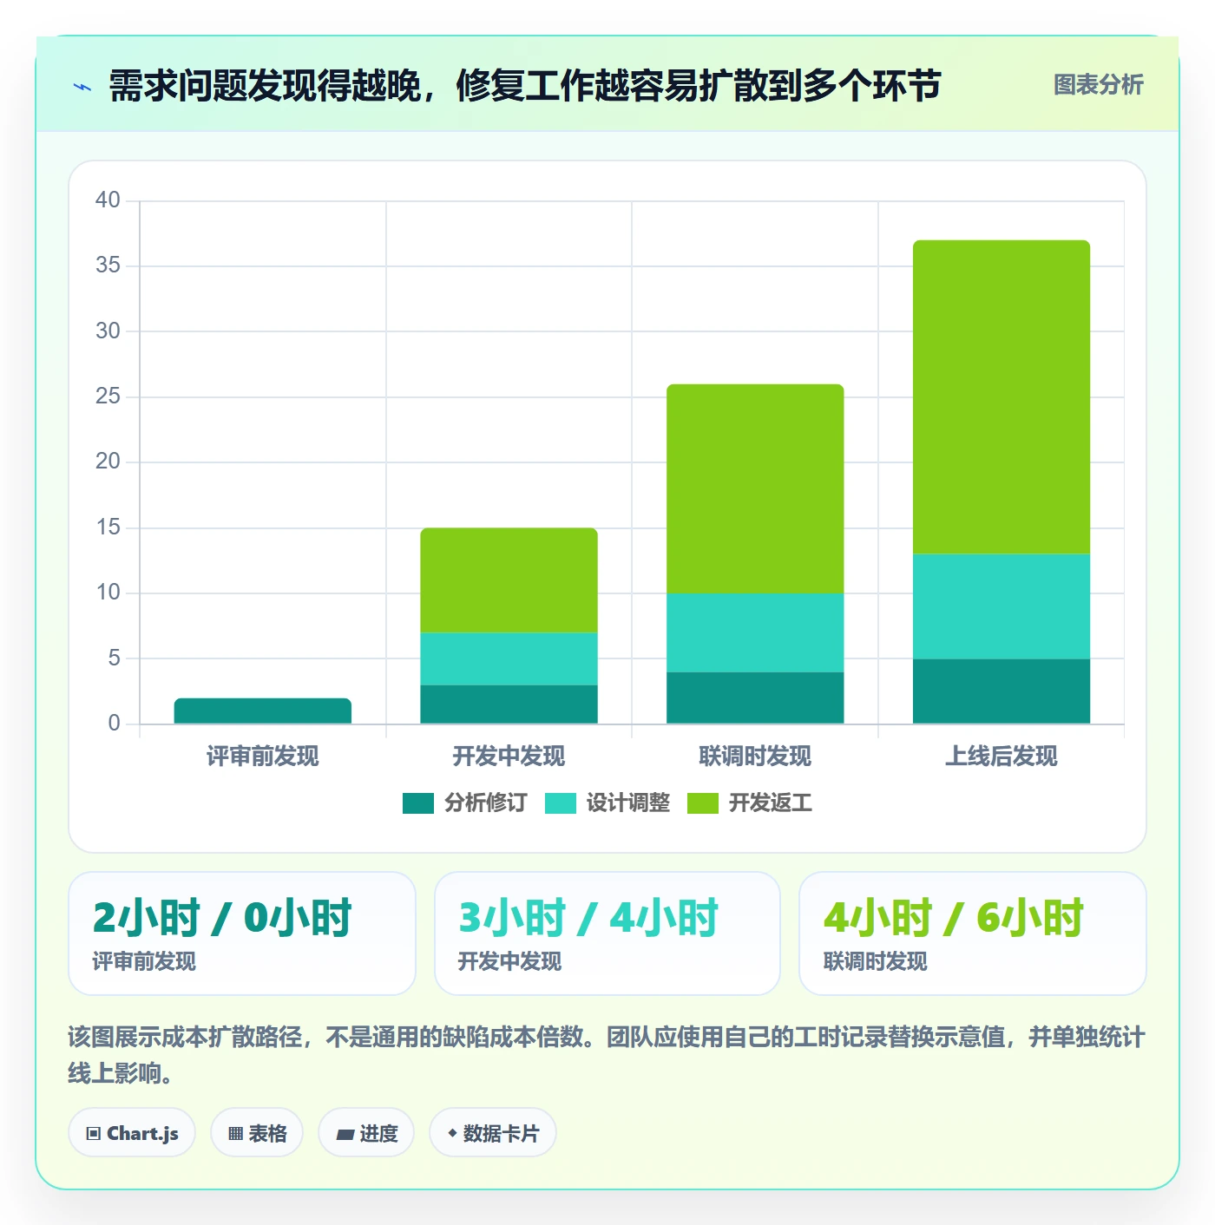Viewport: 1215px width, 1225px height.
Task: Click the y-axis value 40
Action: [108, 200]
